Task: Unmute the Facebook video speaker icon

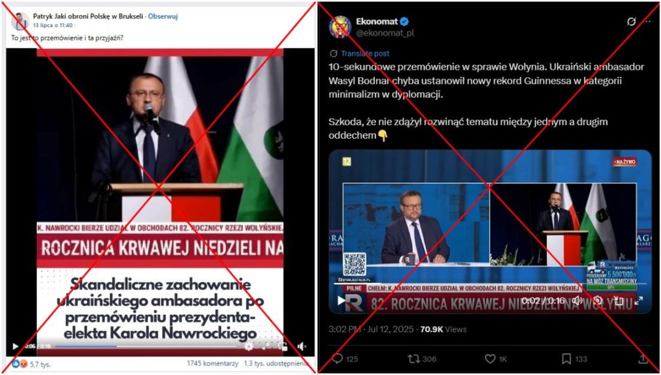Action: (x=302, y=346)
